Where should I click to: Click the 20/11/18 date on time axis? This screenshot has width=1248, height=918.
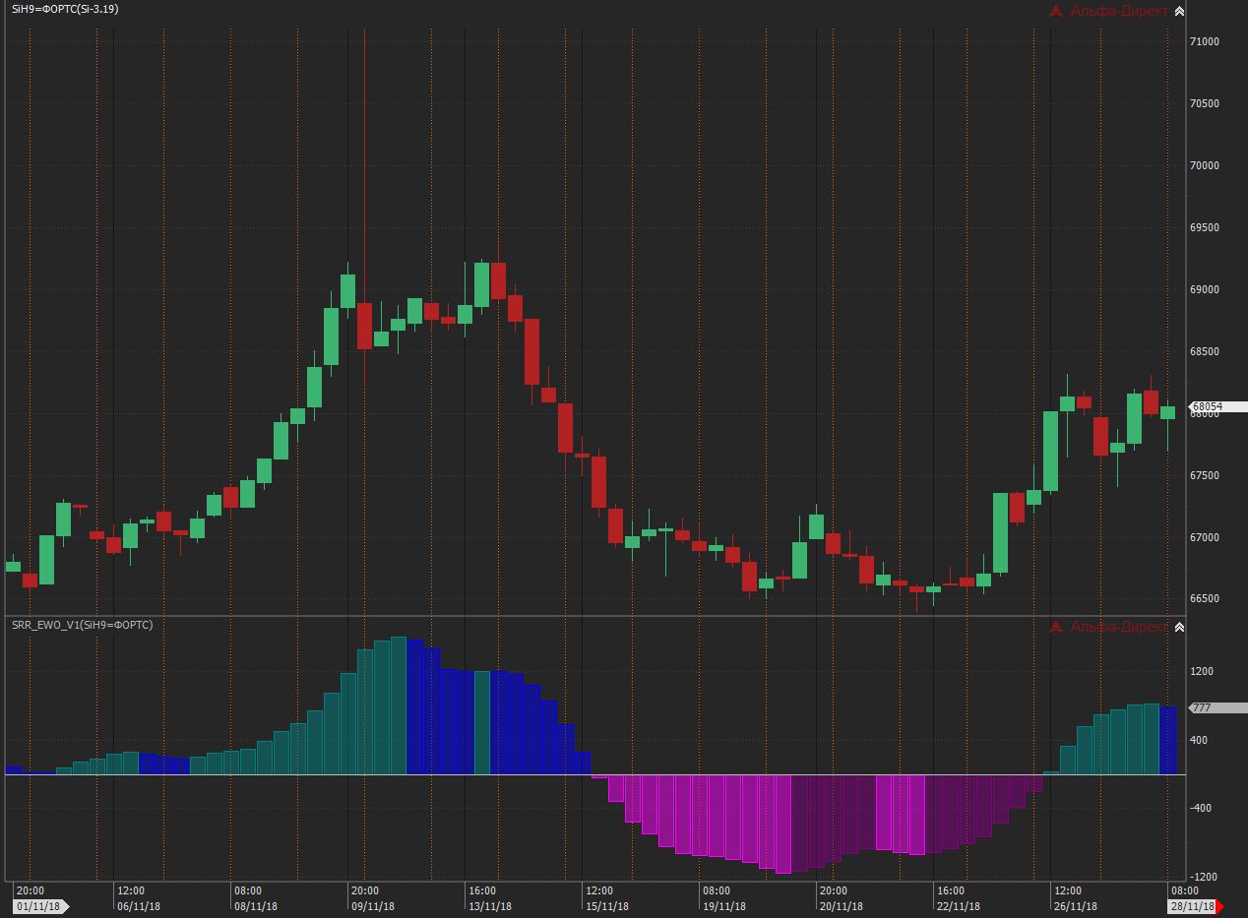(x=840, y=906)
